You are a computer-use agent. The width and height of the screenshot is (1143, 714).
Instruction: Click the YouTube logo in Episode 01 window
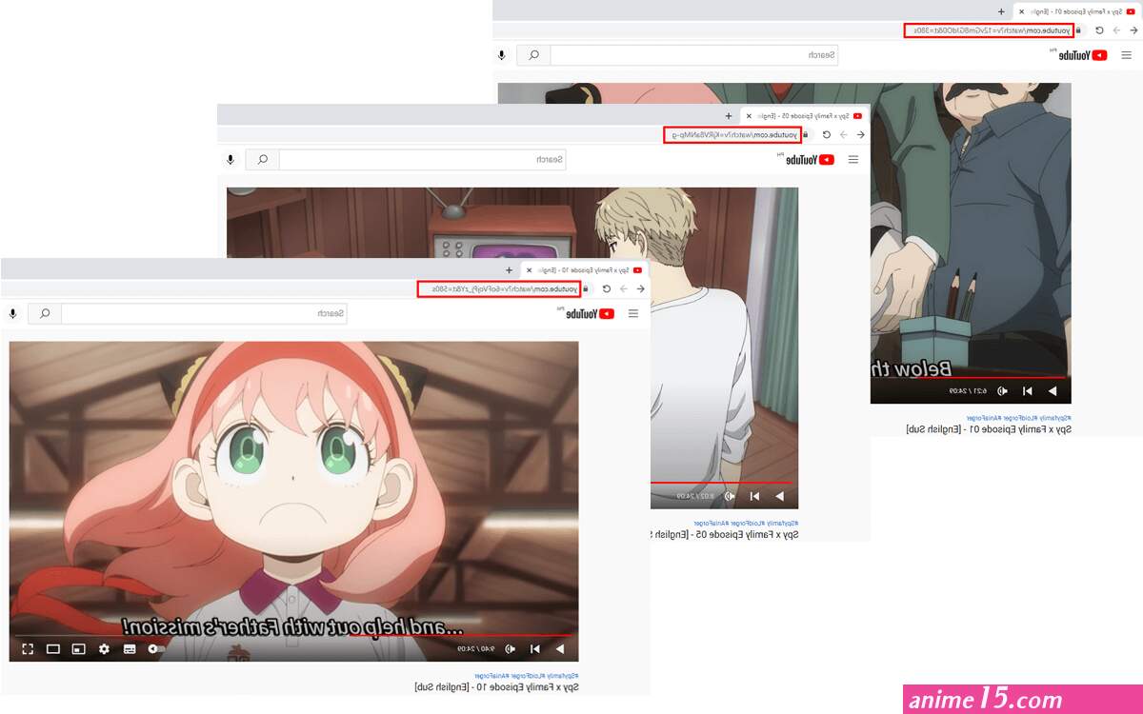1085,55
